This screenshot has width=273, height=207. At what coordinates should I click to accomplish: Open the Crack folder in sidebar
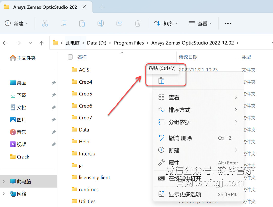[x=19, y=157]
